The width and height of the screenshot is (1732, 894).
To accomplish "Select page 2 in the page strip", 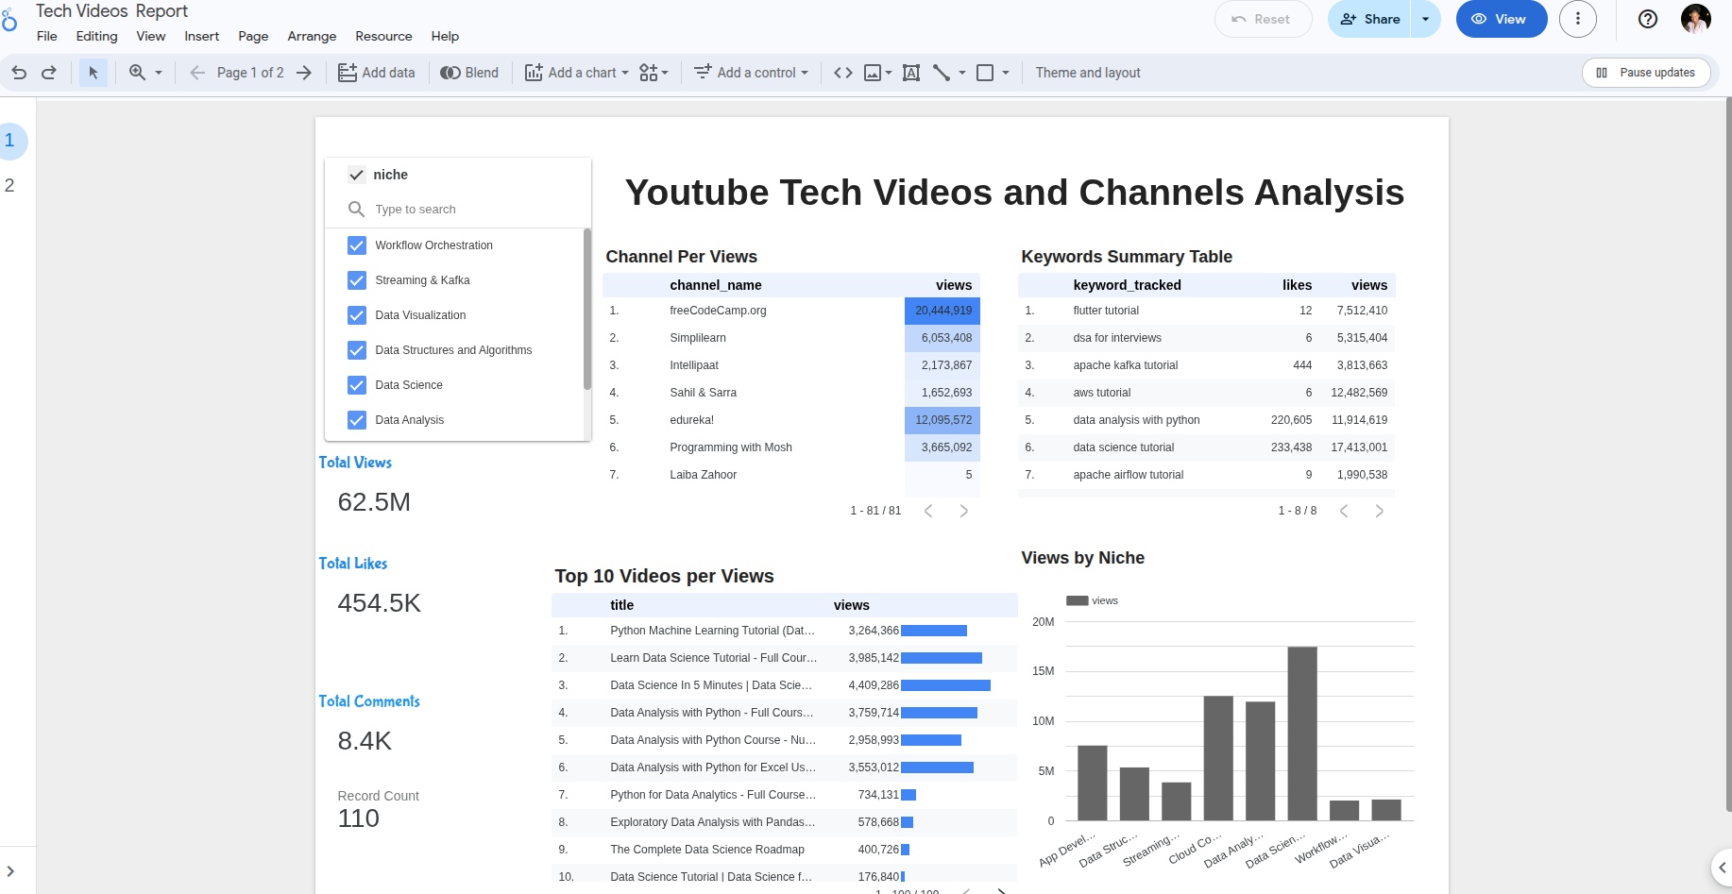I will tap(9, 185).
